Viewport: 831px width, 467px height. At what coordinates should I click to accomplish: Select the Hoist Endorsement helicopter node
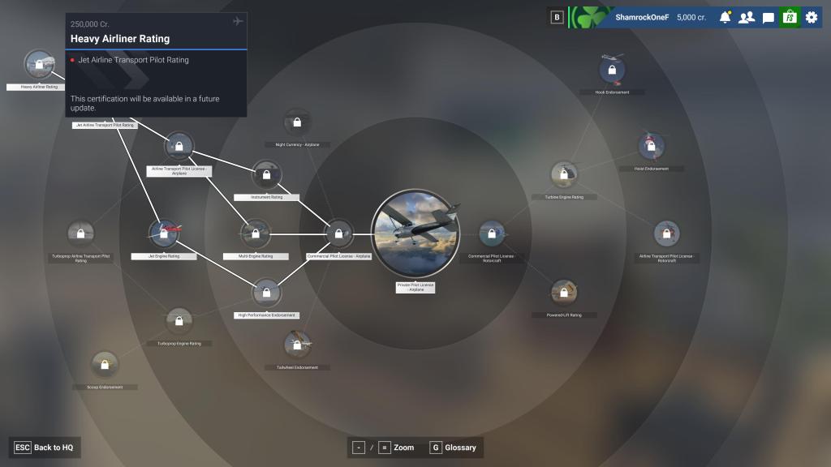651,147
